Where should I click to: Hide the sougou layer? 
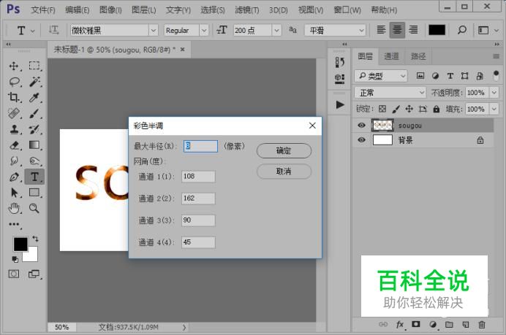[x=361, y=126]
